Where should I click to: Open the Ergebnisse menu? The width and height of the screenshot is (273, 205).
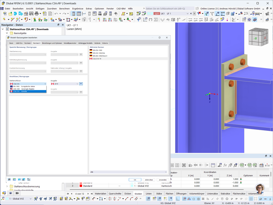78,8
